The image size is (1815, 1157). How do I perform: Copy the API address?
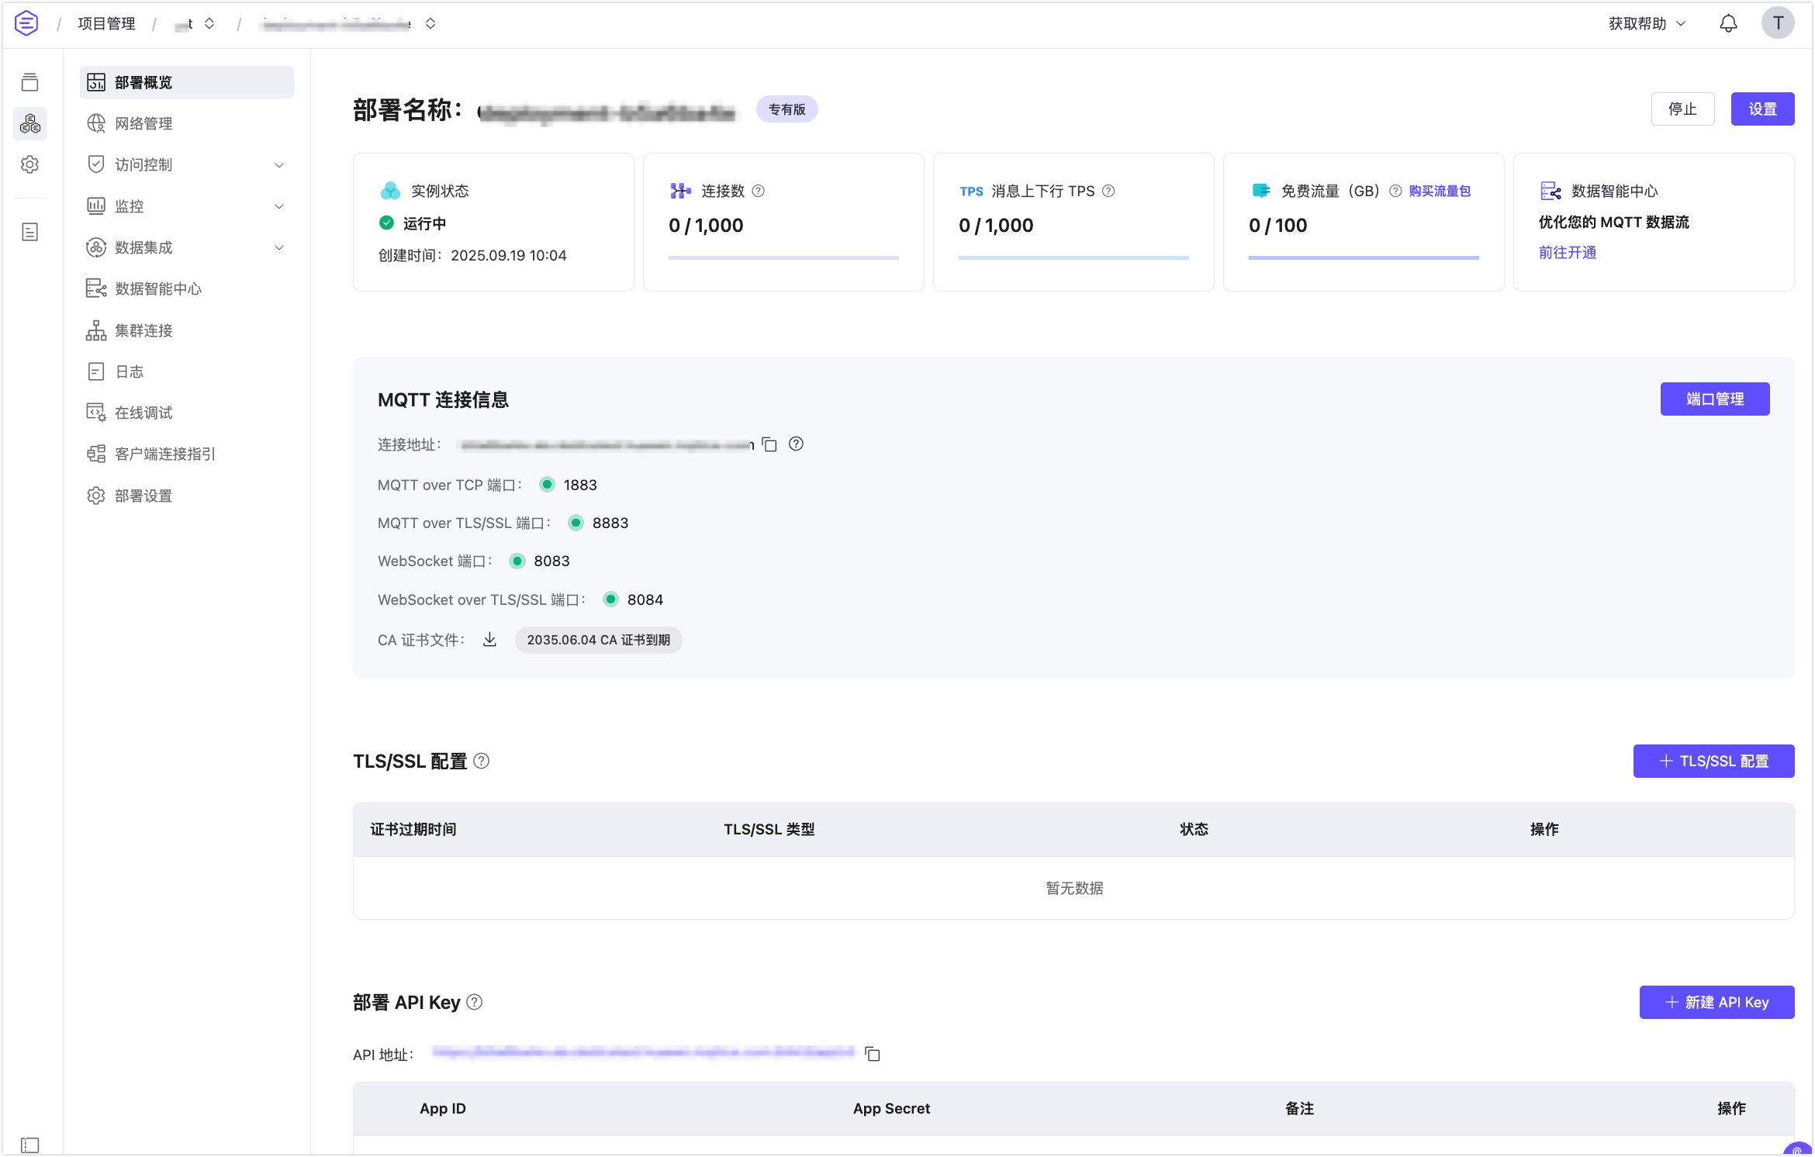coord(873,1054)
